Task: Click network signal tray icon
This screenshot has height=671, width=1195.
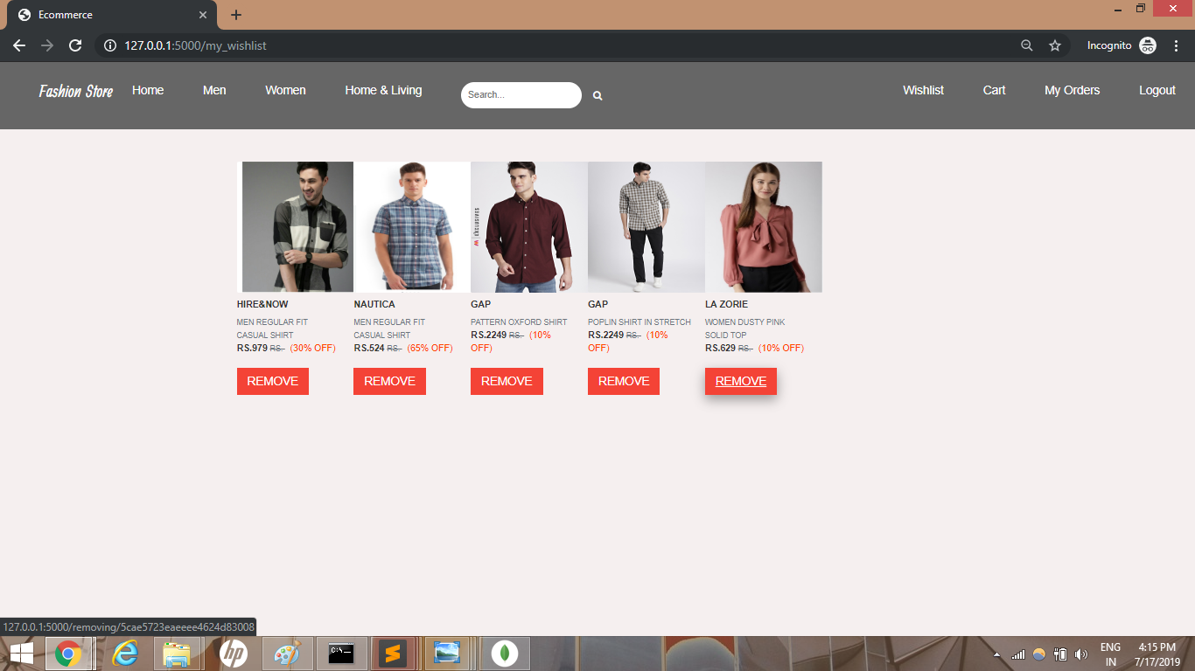Action: coord(1017,654)
